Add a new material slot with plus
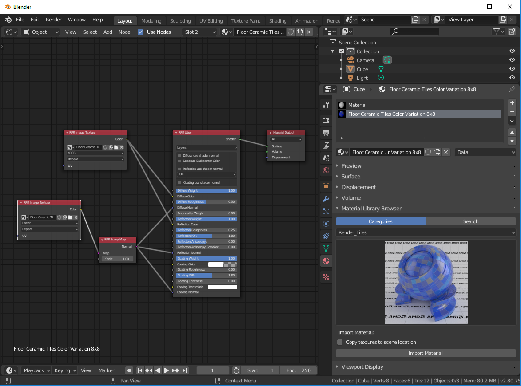 click(x=512, y=103)
